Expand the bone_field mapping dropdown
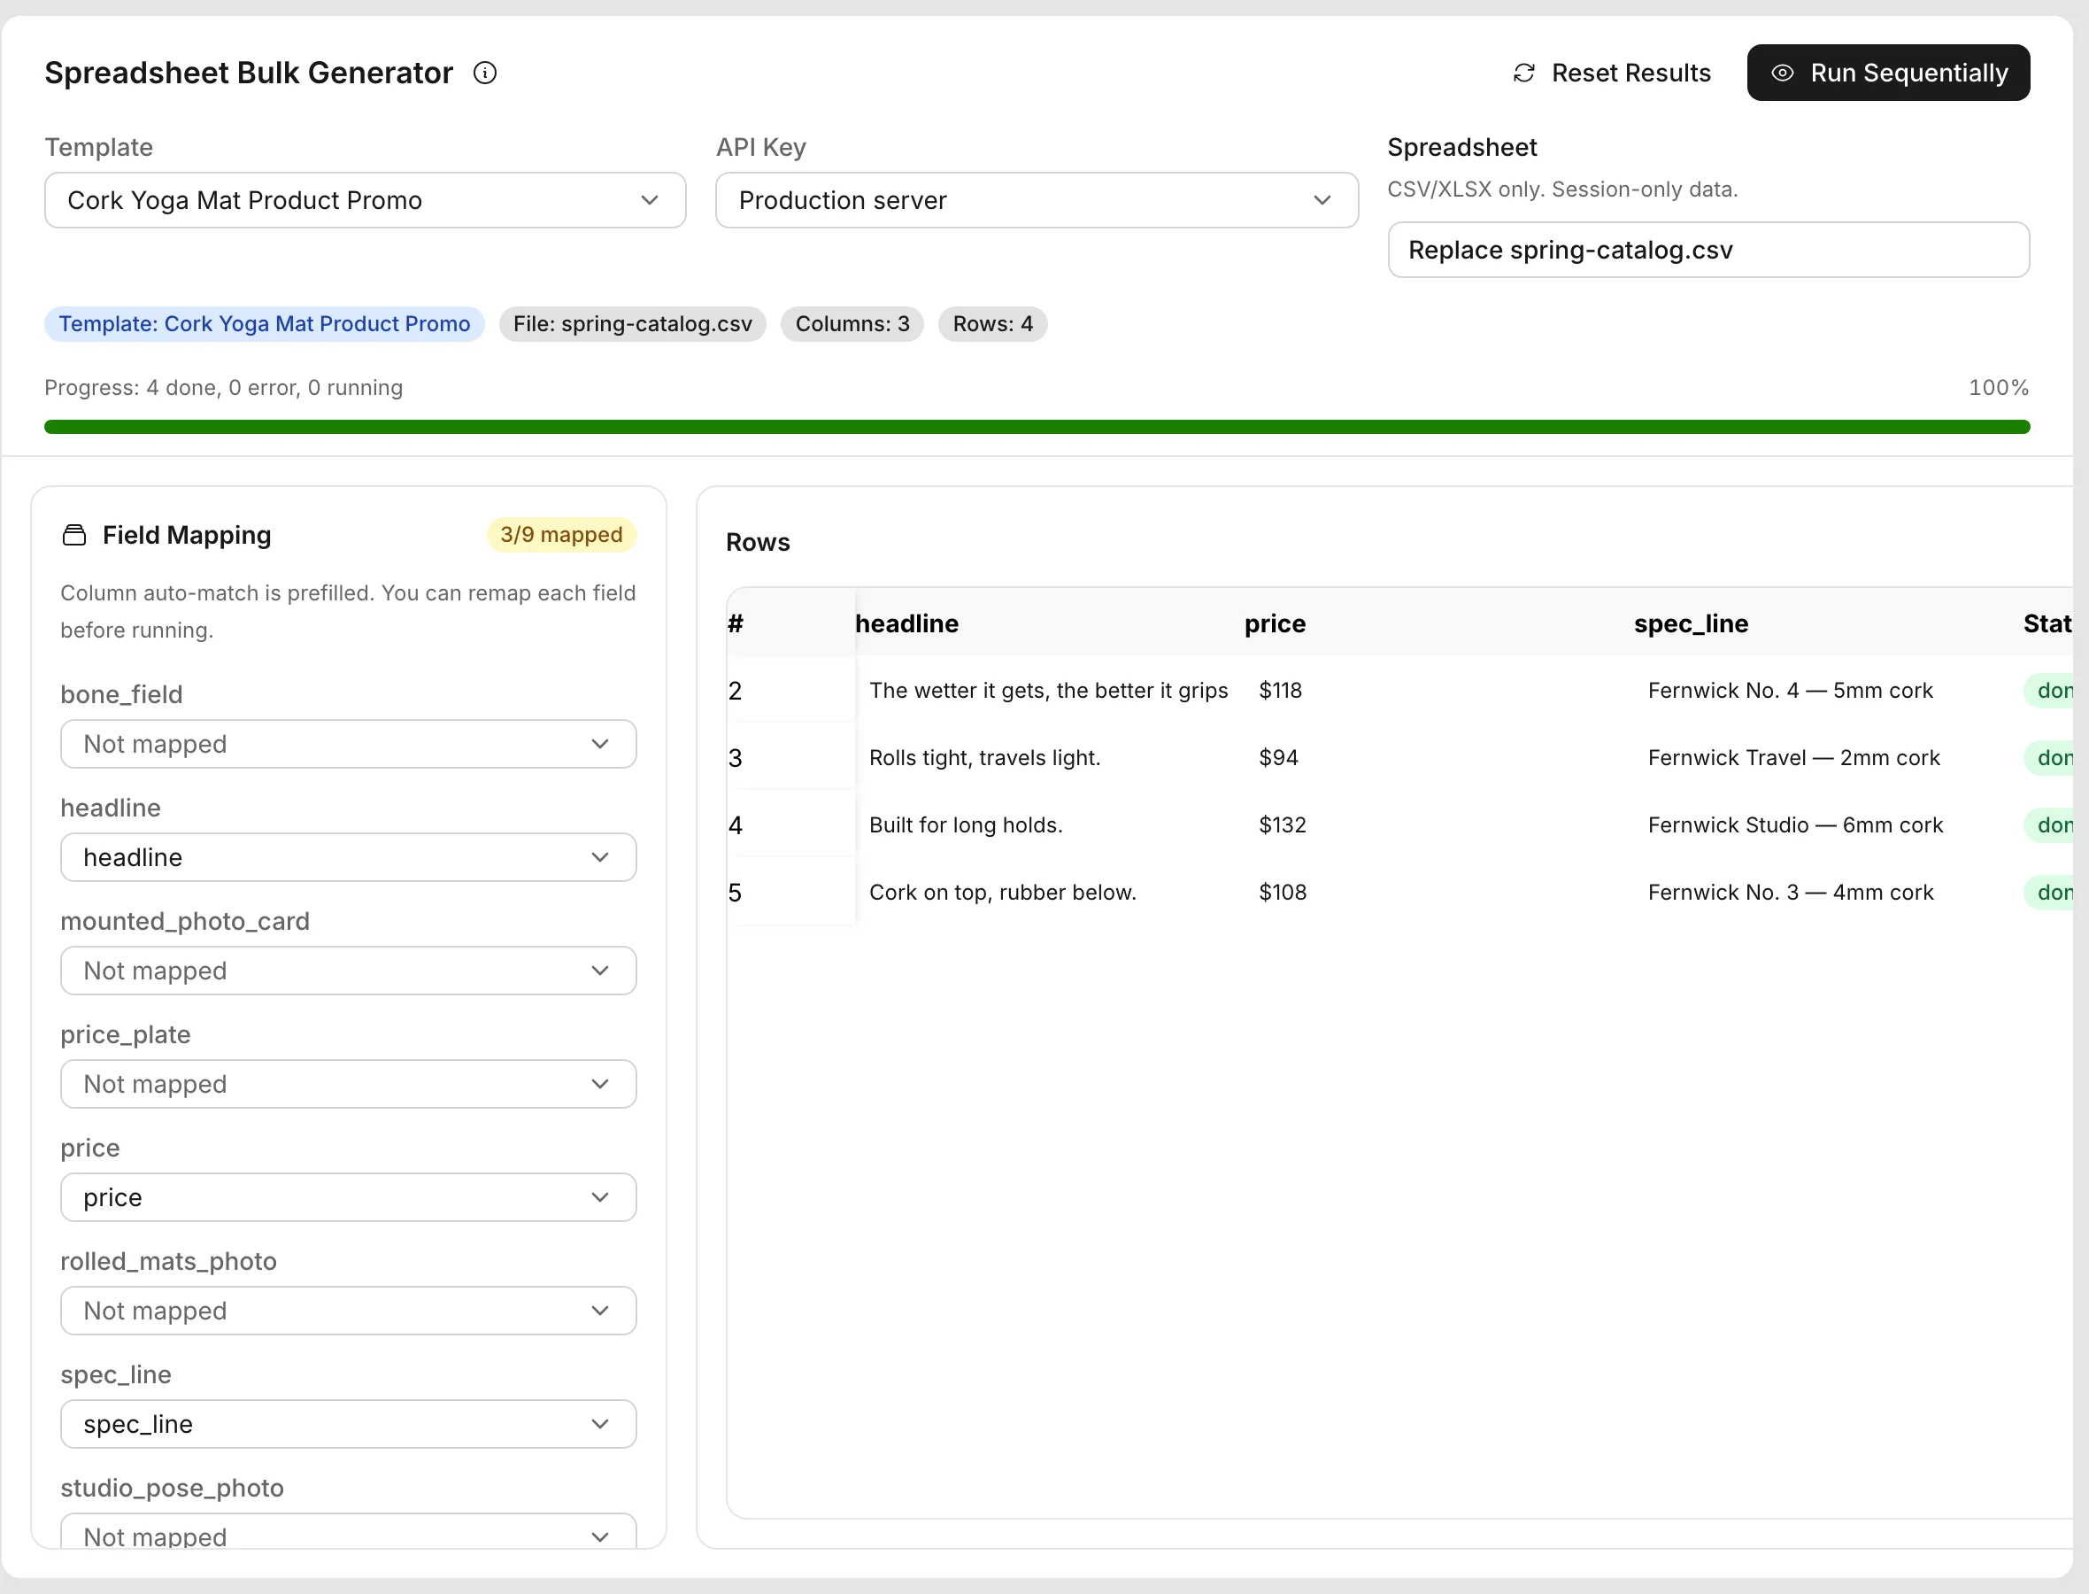2089x1594 pixels. click(x=348, y=744)
